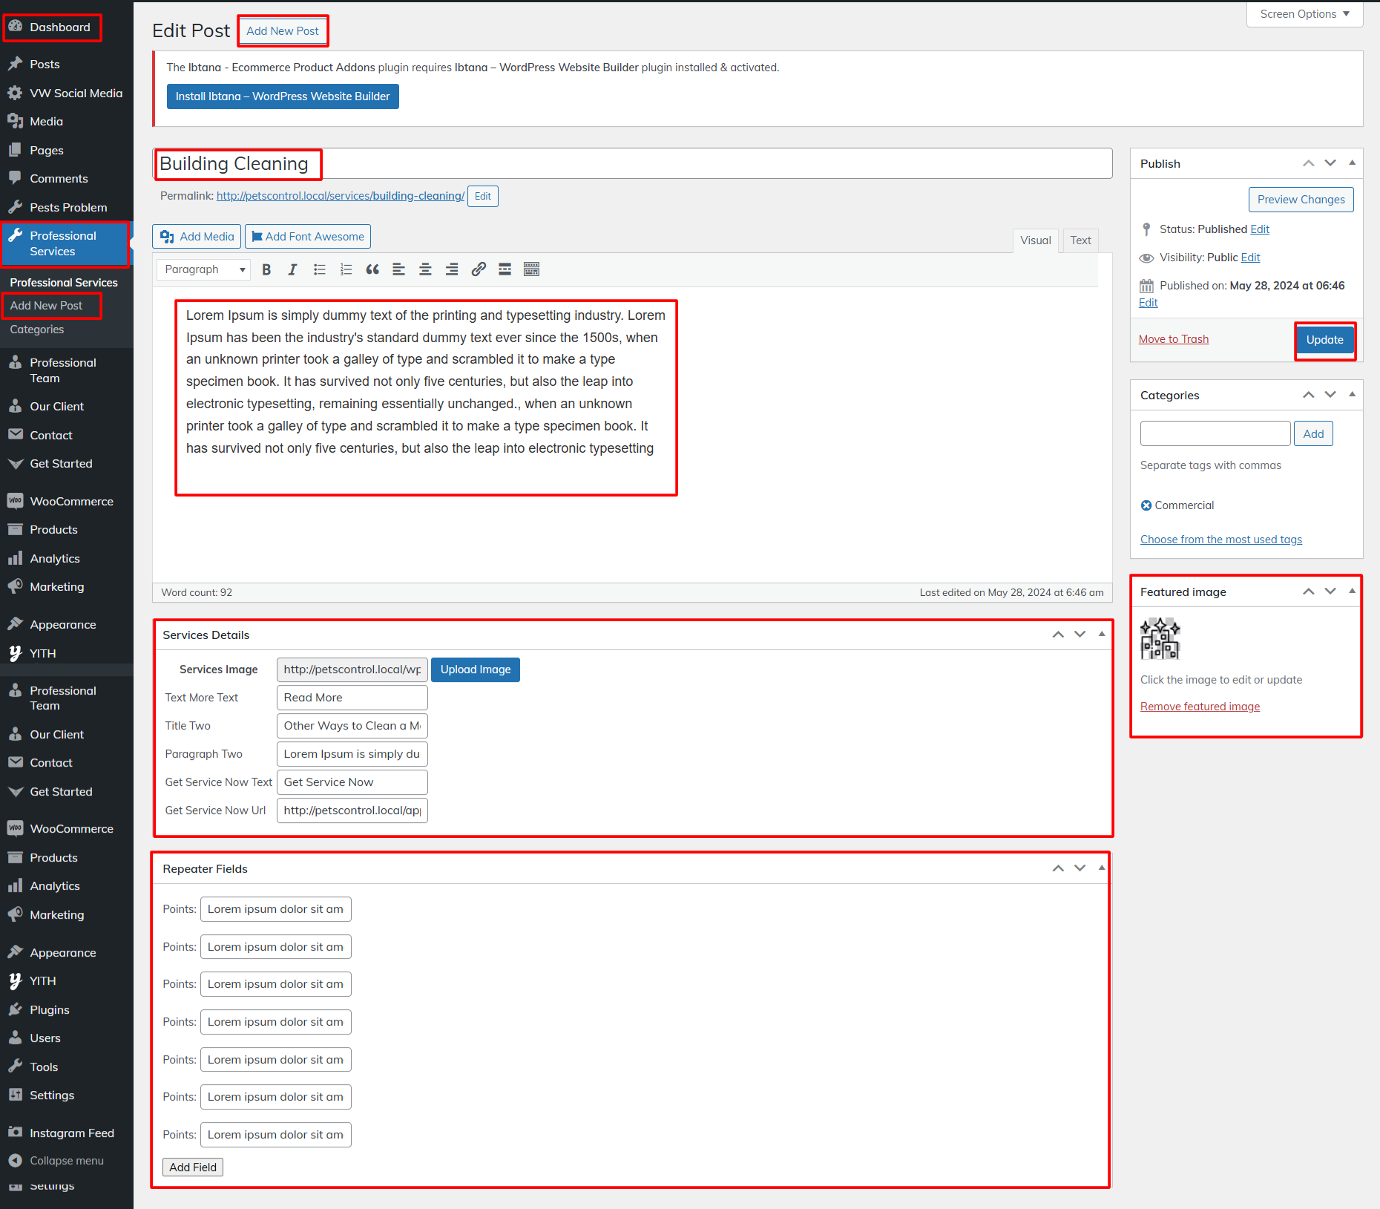Apply italic formatting in the editor
The width and height of the screenshot is (1380, 1209).
coord(292,269)
